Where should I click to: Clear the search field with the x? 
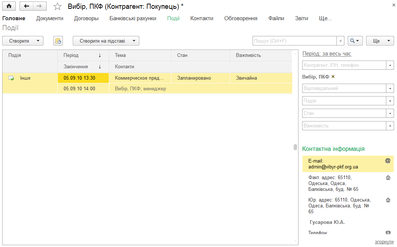340,41
